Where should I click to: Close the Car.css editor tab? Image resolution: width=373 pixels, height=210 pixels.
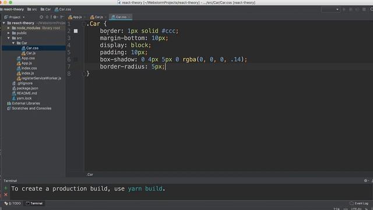pyautogui.click(x=129, y=17)
